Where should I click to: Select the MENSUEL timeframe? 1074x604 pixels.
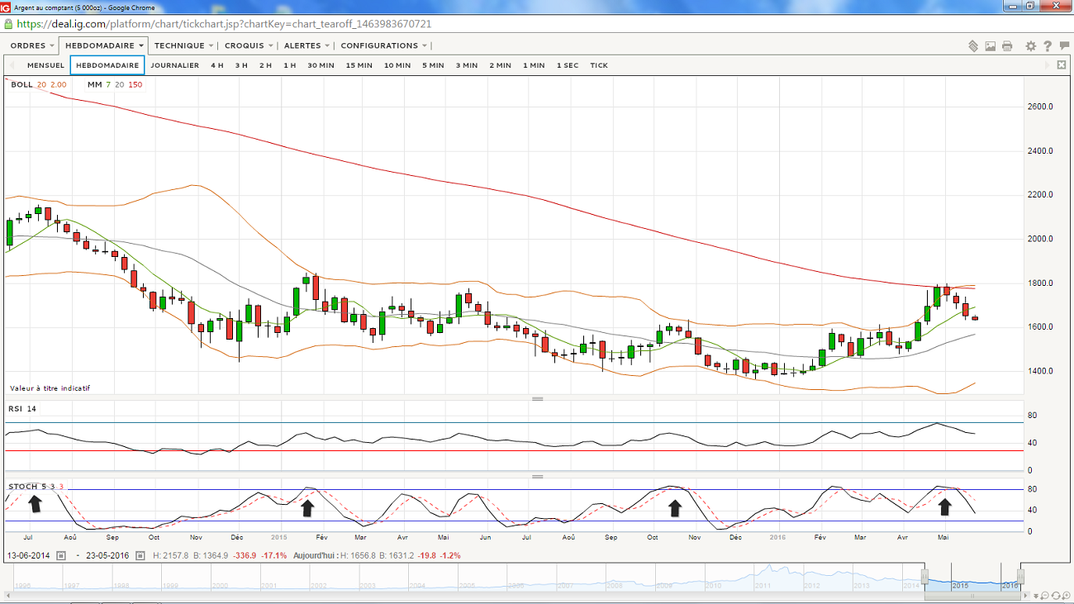[45, 65]
